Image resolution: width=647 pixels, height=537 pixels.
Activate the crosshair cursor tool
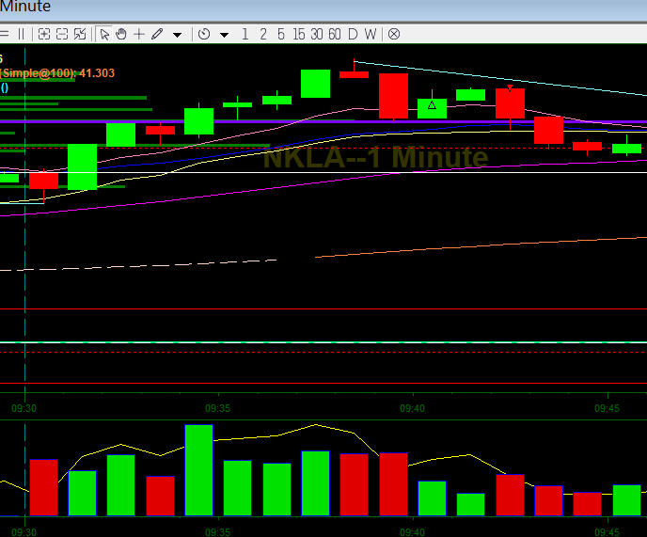pyautogui.click(x=139, y=34)
